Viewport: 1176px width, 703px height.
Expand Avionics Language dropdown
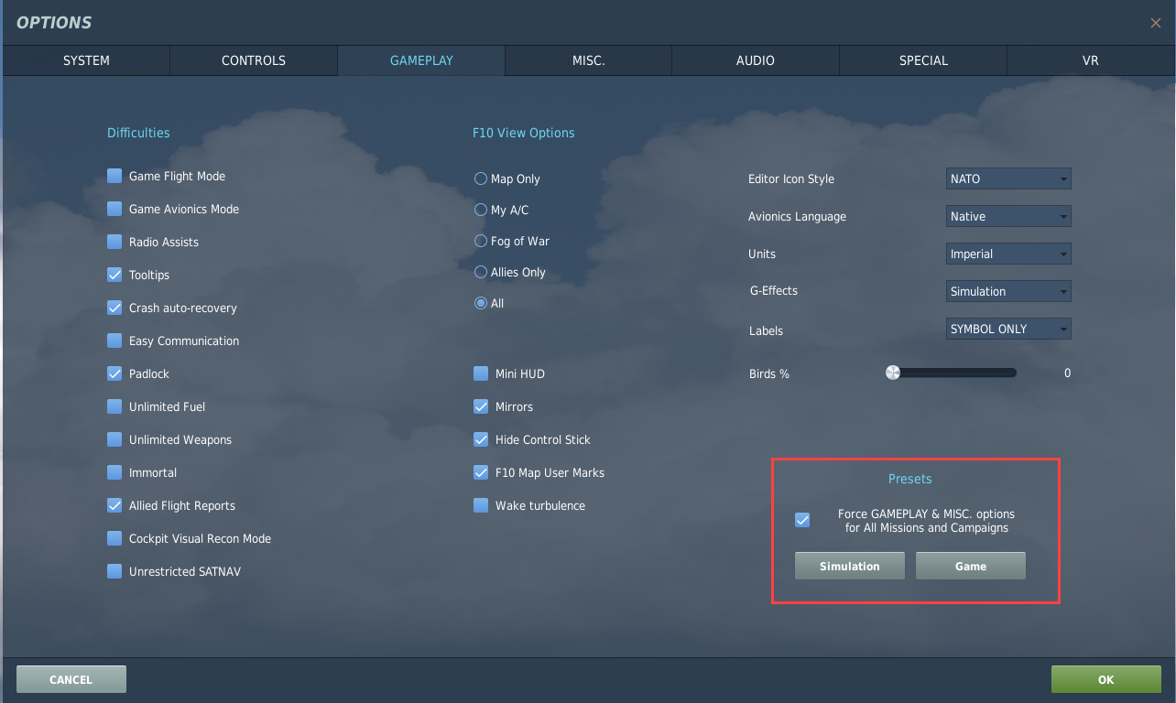click(1008, 216)
